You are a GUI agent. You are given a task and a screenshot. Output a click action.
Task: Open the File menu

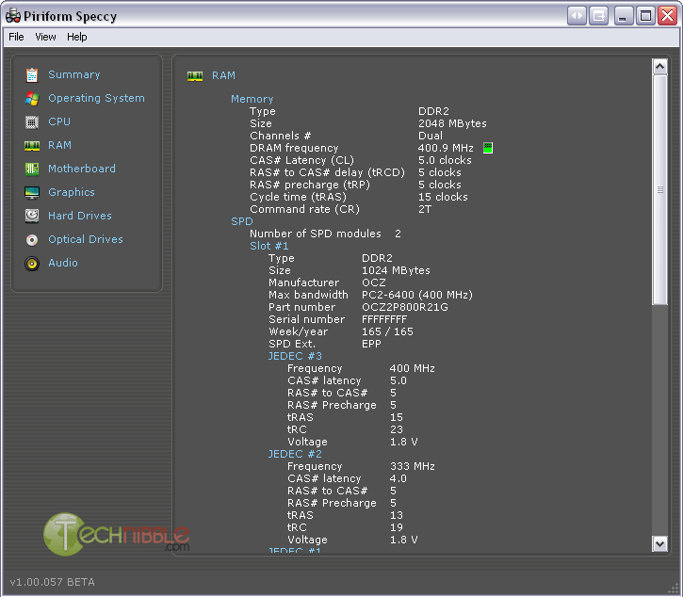16,37
